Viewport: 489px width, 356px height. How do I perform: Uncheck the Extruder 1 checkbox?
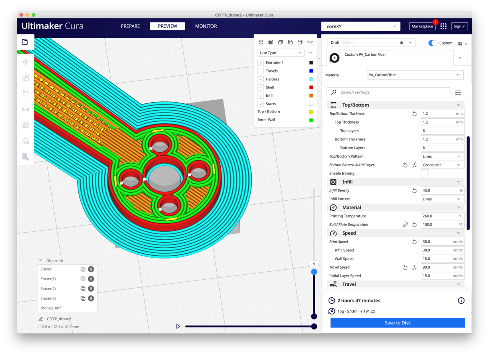pyautogui.click(x=261, y=63)
